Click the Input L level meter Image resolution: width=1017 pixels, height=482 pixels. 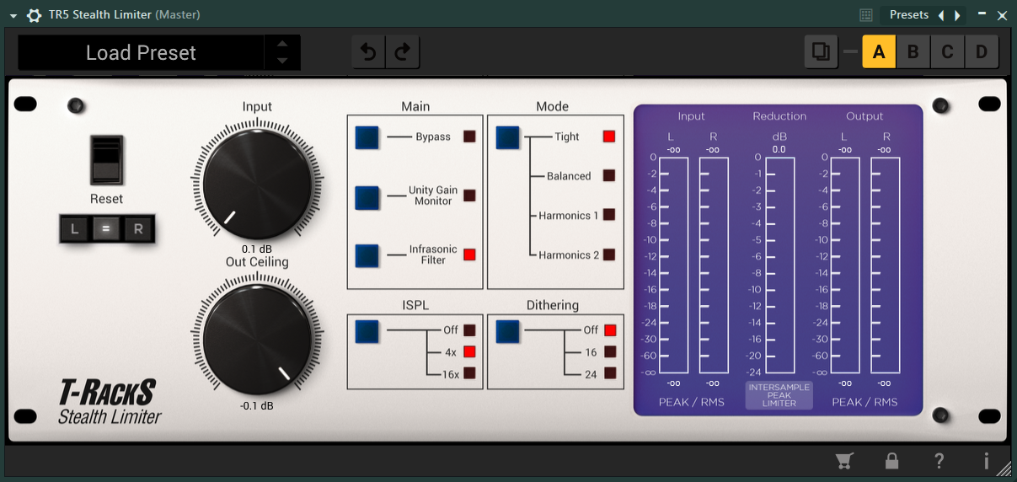click(x=673, y=265)
